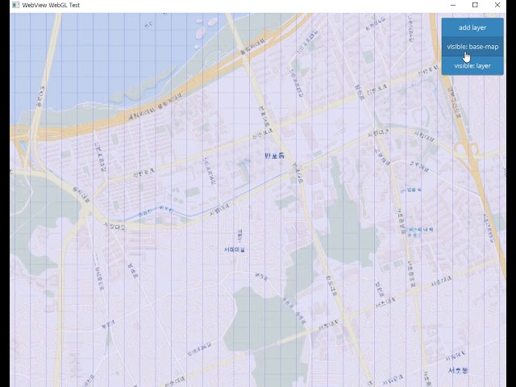Close the WebView WebGL Test window
Image resolution: width=516 pixels, height=387 pixels.
coord(497,5)
